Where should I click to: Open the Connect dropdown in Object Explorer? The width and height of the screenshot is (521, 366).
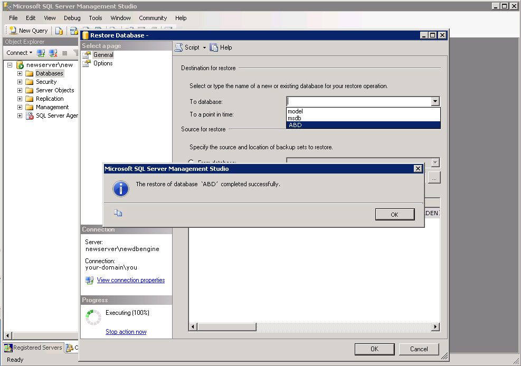coord(31,53)
